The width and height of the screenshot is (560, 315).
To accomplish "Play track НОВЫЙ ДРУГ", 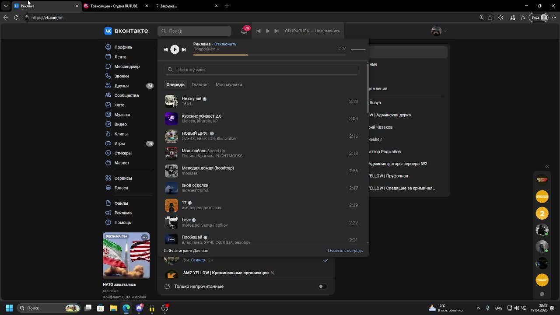I will coord(262,136).
